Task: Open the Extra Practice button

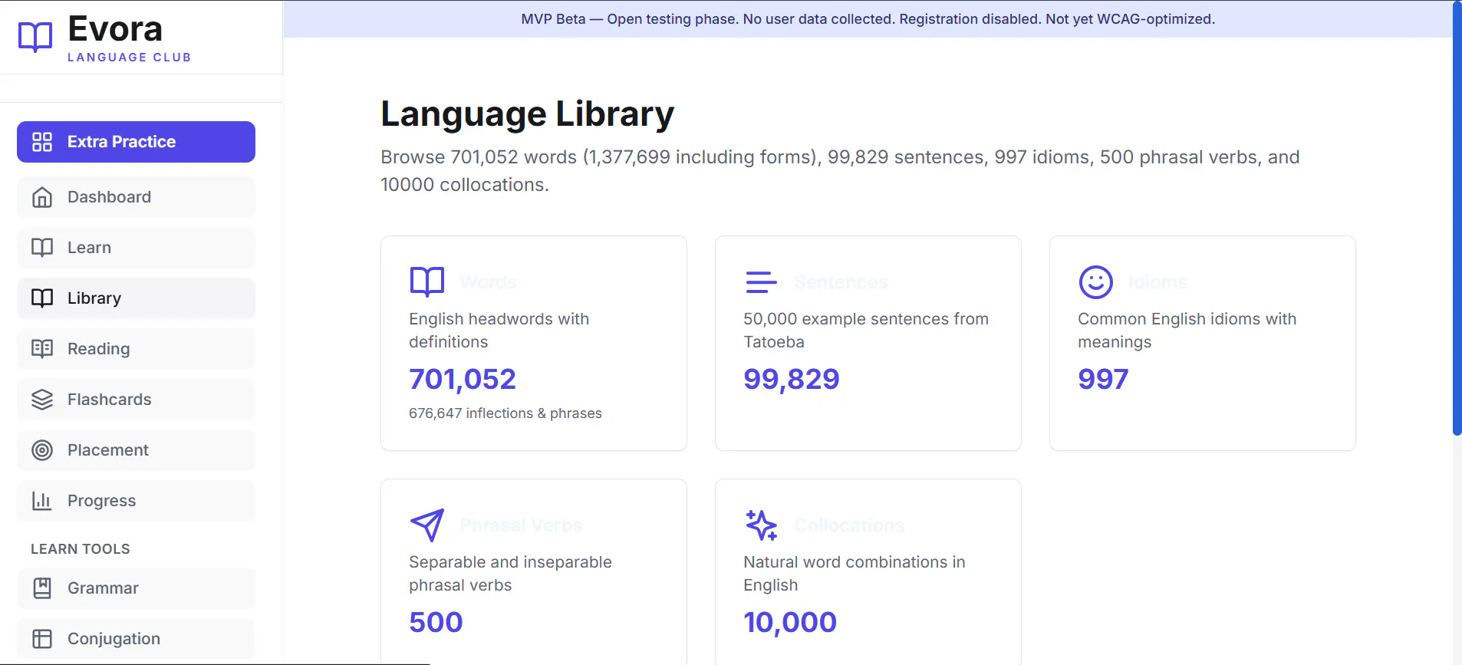Action: 136,142
